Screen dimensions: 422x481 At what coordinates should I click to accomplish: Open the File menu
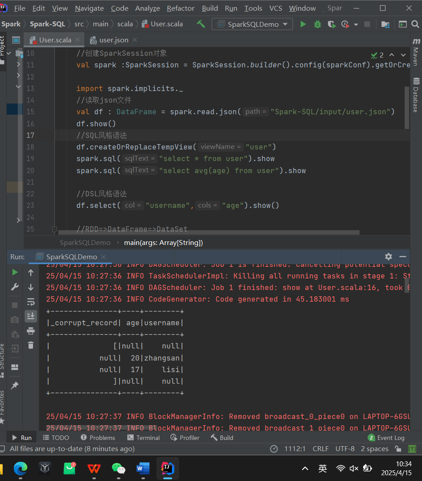pos(20,8)
